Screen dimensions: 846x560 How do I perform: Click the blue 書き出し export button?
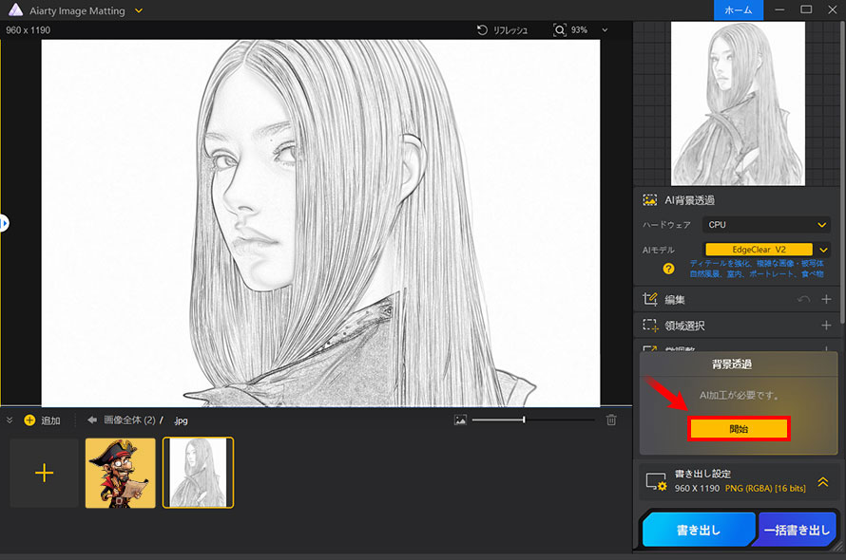(x=698, y=532)
